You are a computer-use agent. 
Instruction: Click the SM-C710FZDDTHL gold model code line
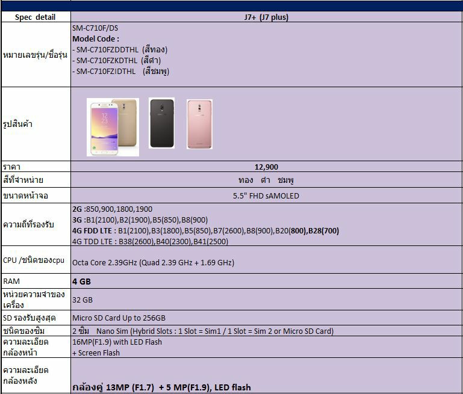120,49
